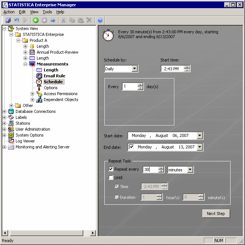Click the Every day(s) spinner arrows

[141, 86]
